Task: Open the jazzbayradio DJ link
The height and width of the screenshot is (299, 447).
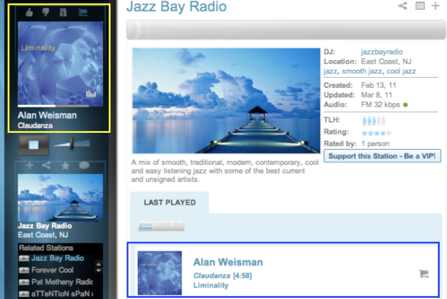Action: pyautogui.click(x=381, y=52)
